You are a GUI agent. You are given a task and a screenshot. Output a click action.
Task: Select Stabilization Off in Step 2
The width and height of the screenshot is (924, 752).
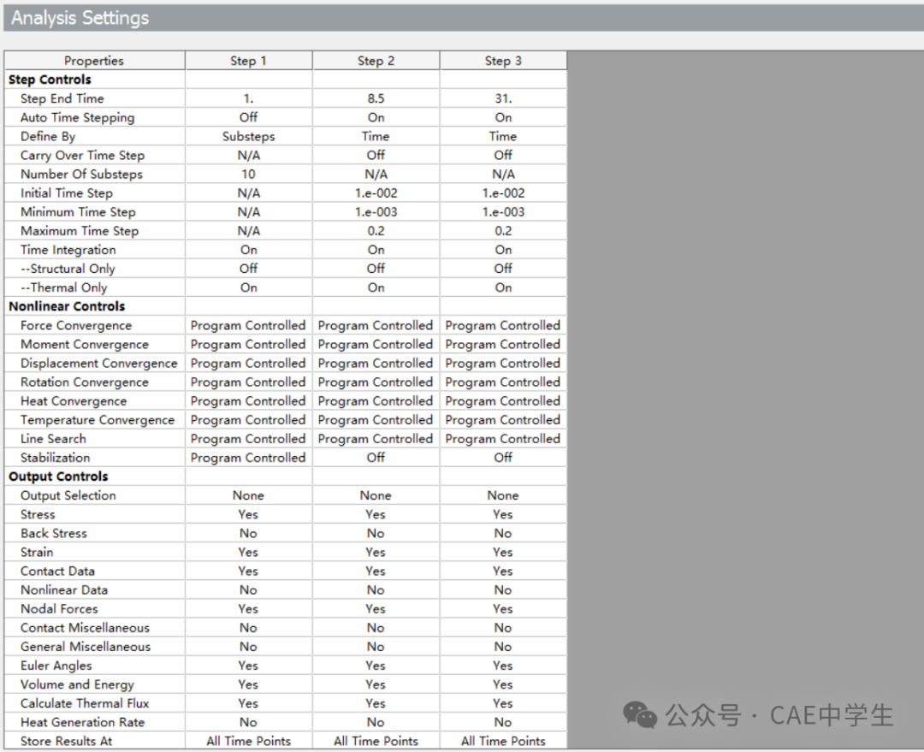tap(376, 458)
